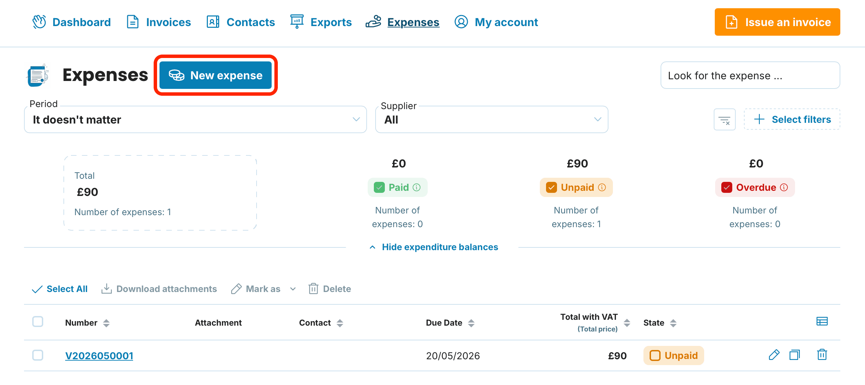865x385 pixels.
Task: Sort by Contact column arrows
Action: 340,323
